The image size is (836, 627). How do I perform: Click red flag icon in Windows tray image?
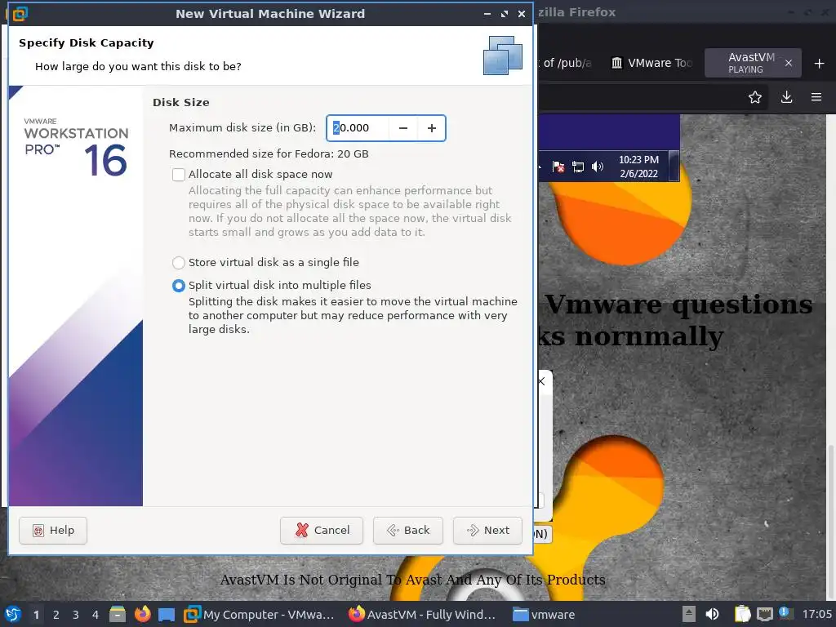(558, 167)
